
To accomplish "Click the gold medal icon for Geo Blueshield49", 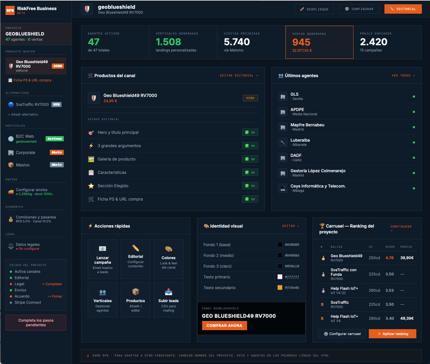I will 323,258.
